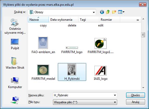Expand the Szukaj w Obrazy dropdown
The image size is (149, 109).
(94, 12)
